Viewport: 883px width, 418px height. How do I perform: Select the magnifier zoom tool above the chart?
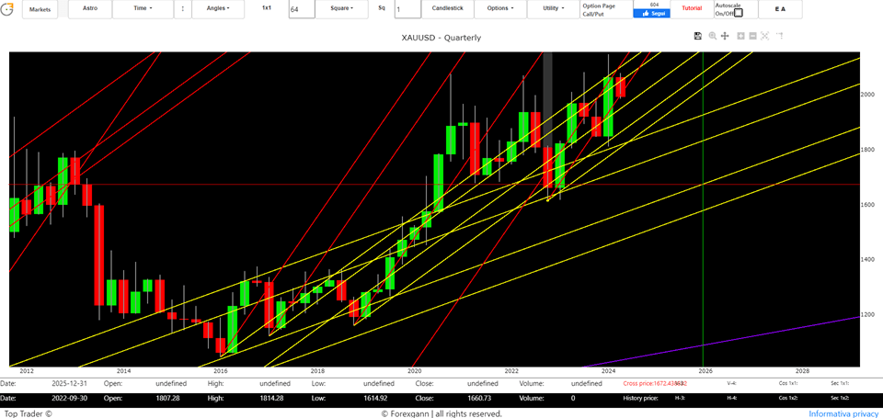tap(712, 36)
